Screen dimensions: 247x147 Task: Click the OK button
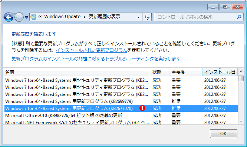click(x=223, y=134)
